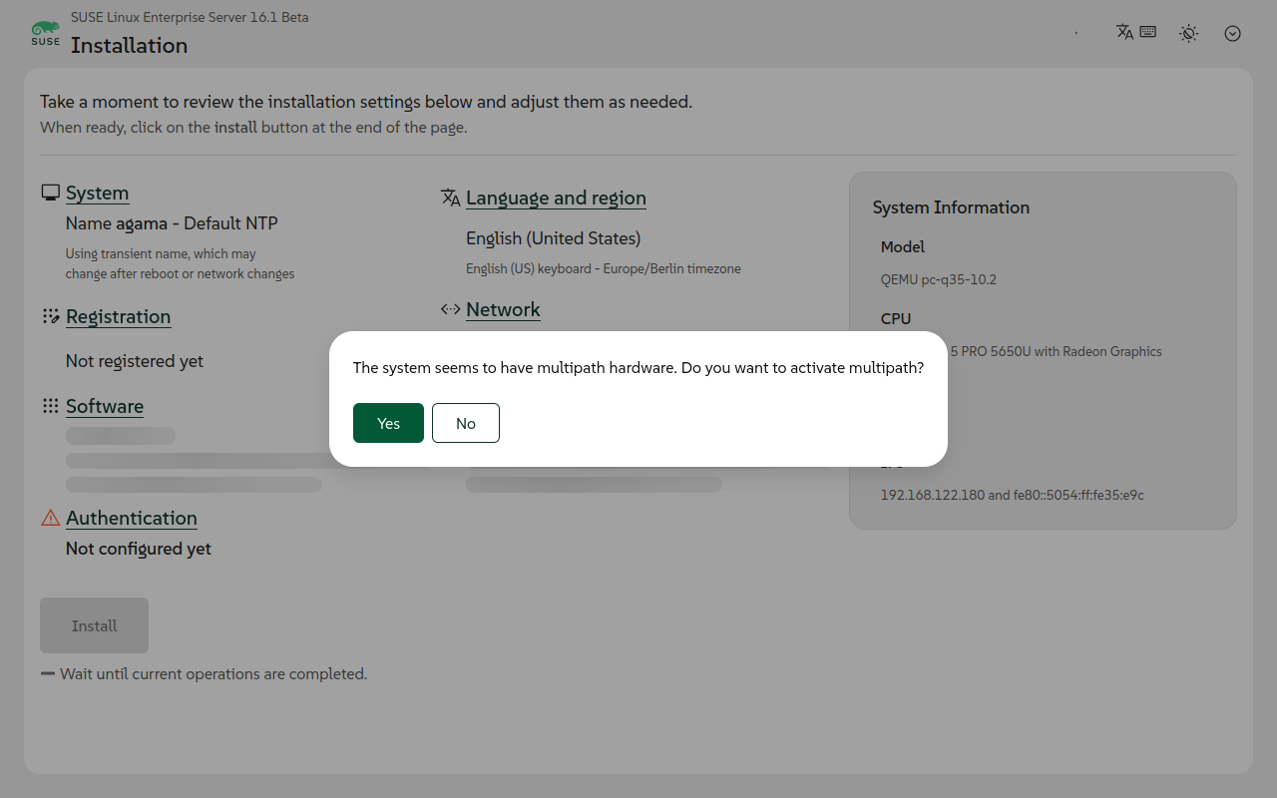Viewport: 1277px width, 798px height.
Task: Open the Network settings link
Action: [503, 309]
